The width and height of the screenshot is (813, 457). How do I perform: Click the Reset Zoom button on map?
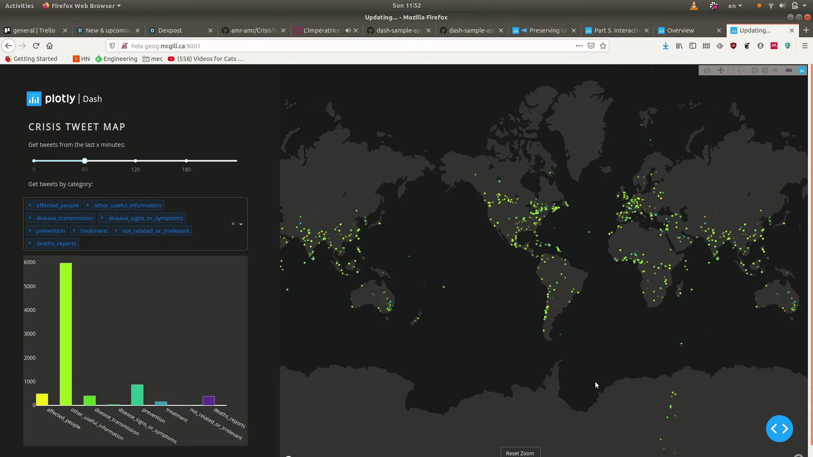coord(520,452)
